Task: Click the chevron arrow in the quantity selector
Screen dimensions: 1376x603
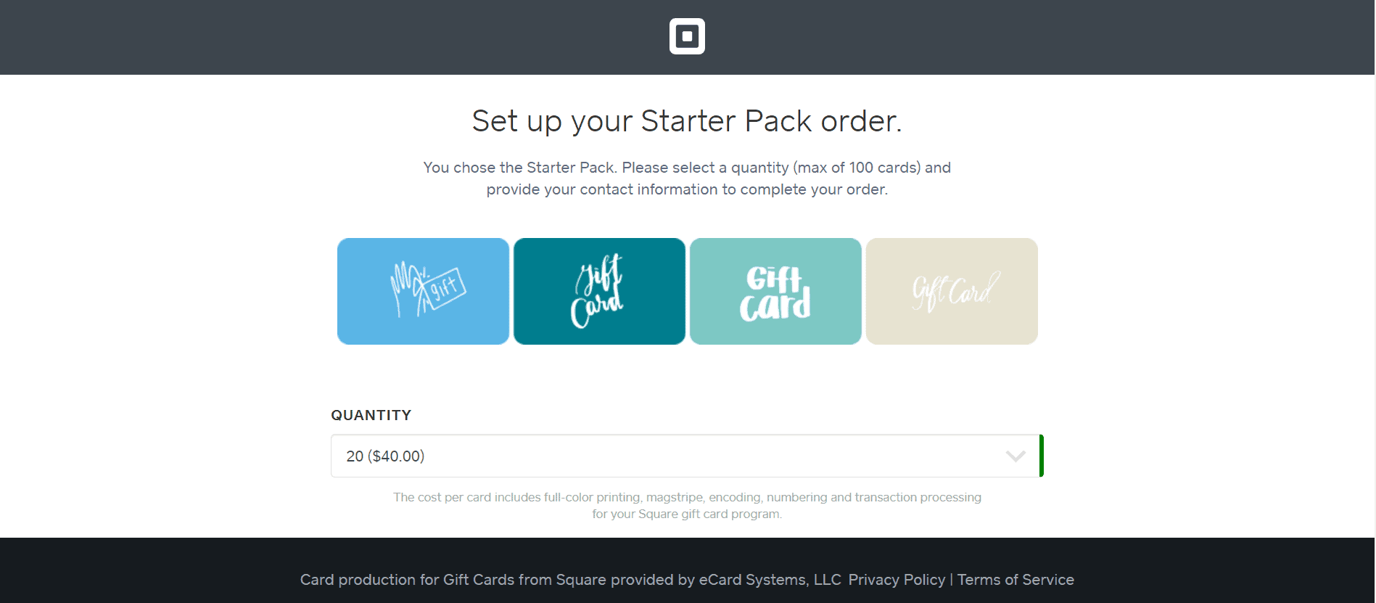Action: pos(1015,456)
